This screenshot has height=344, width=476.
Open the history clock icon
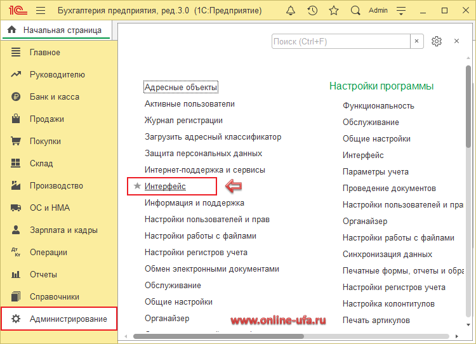coord(312,11)
